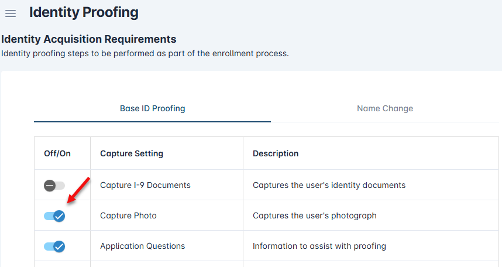Screen dimensions: 502x267
Task: Click "Information to assist with proofing" description
Action: [319, 246]
